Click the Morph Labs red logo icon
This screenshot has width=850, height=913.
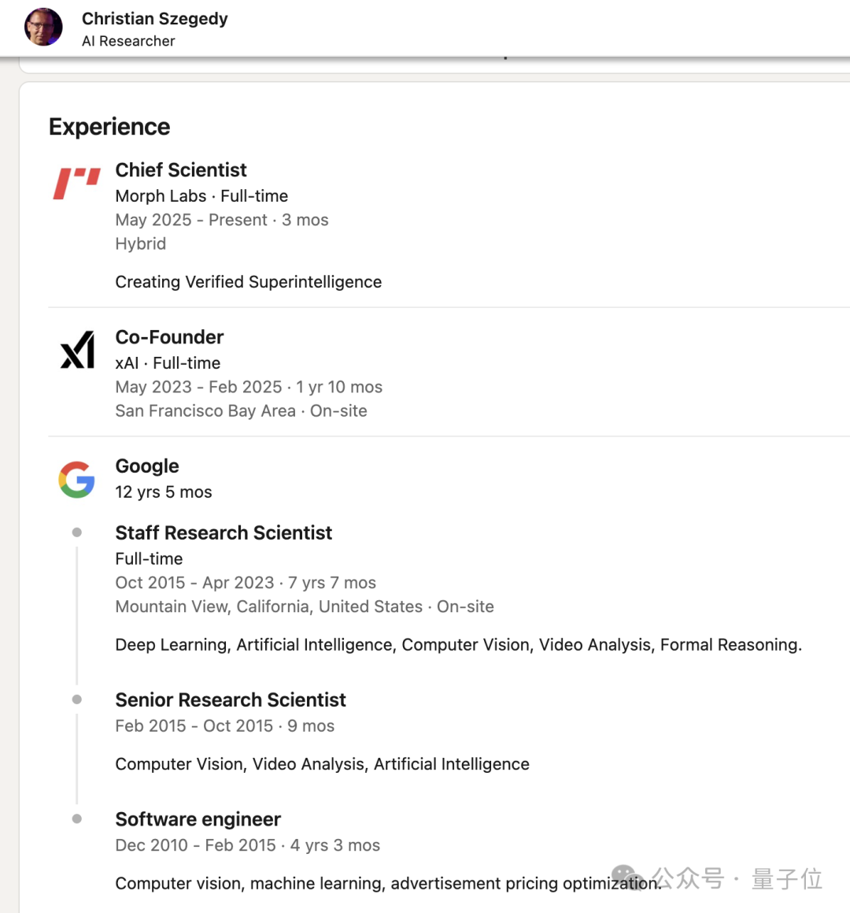(77, 184)
